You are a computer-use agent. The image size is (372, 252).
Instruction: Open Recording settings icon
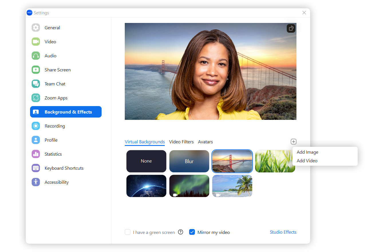[x=36, y=126]
